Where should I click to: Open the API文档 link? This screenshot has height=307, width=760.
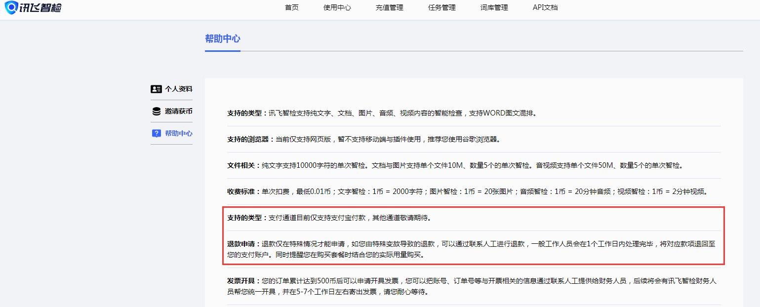point(545,7)
